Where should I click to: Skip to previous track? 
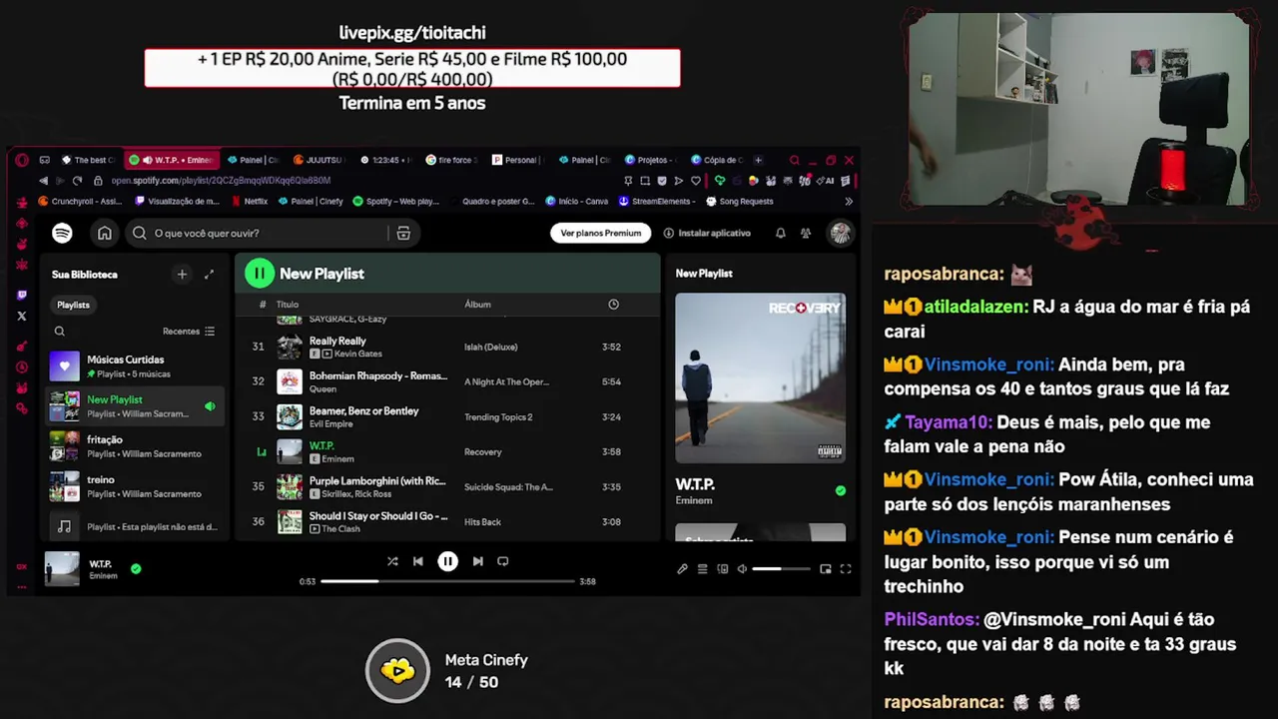click(x=418, y=561)
